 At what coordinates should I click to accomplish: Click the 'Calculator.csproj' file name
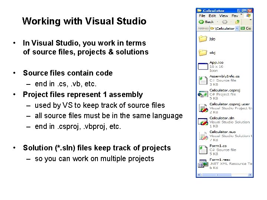[x=225, y=90]
